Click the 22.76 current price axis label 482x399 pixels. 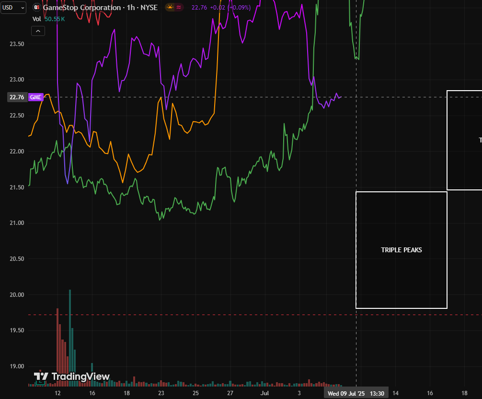coord(17,97)
